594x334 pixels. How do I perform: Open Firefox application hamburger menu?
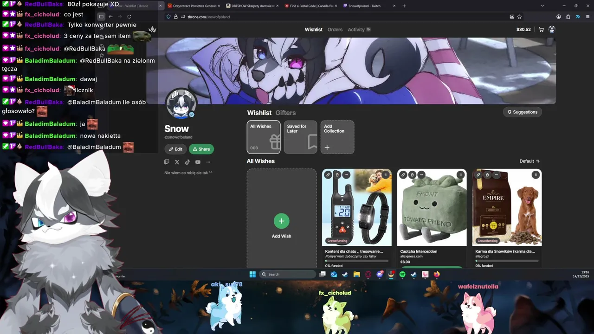coord(588,17)
